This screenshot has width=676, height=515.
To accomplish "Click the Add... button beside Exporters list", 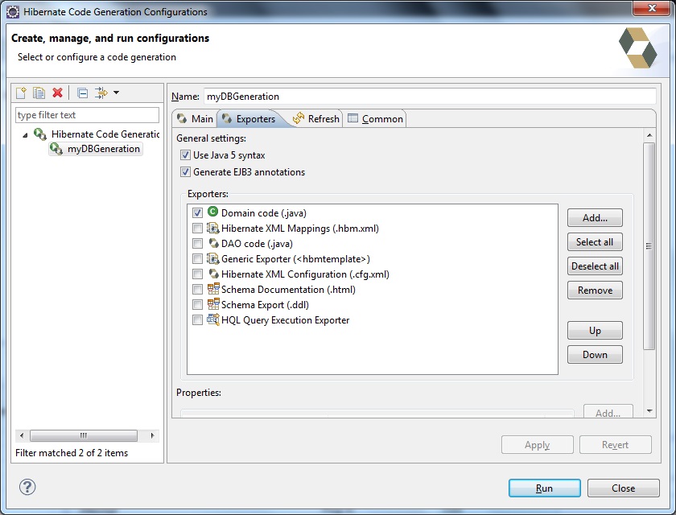I will (x=595, y=217).
